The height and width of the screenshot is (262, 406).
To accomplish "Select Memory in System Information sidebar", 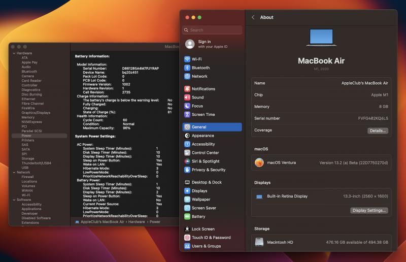I will click(x=28, y=117).
